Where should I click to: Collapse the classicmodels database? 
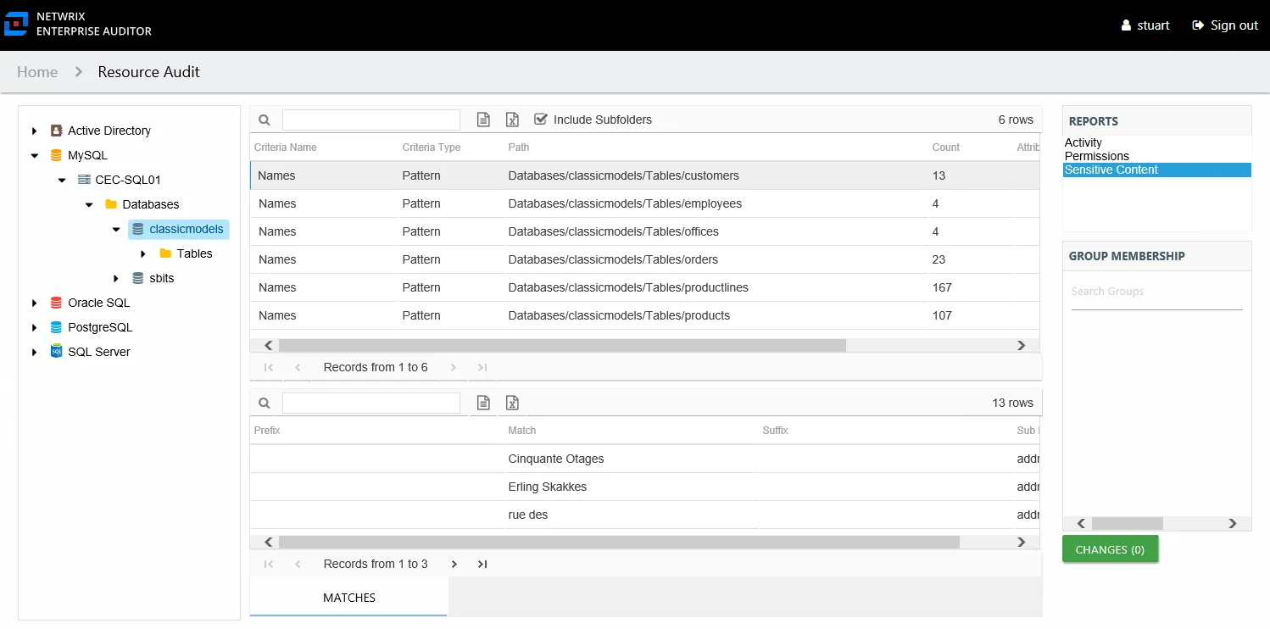click(x=116, y=229)
